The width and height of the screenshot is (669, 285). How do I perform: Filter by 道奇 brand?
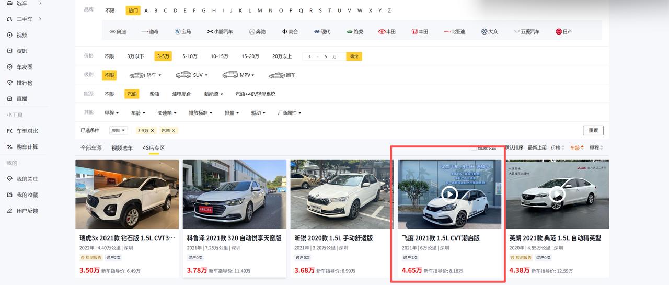pos(150,31)
